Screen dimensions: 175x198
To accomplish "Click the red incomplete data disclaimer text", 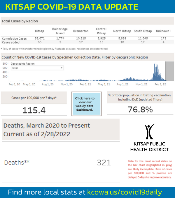I will click(x=150, y=169).
